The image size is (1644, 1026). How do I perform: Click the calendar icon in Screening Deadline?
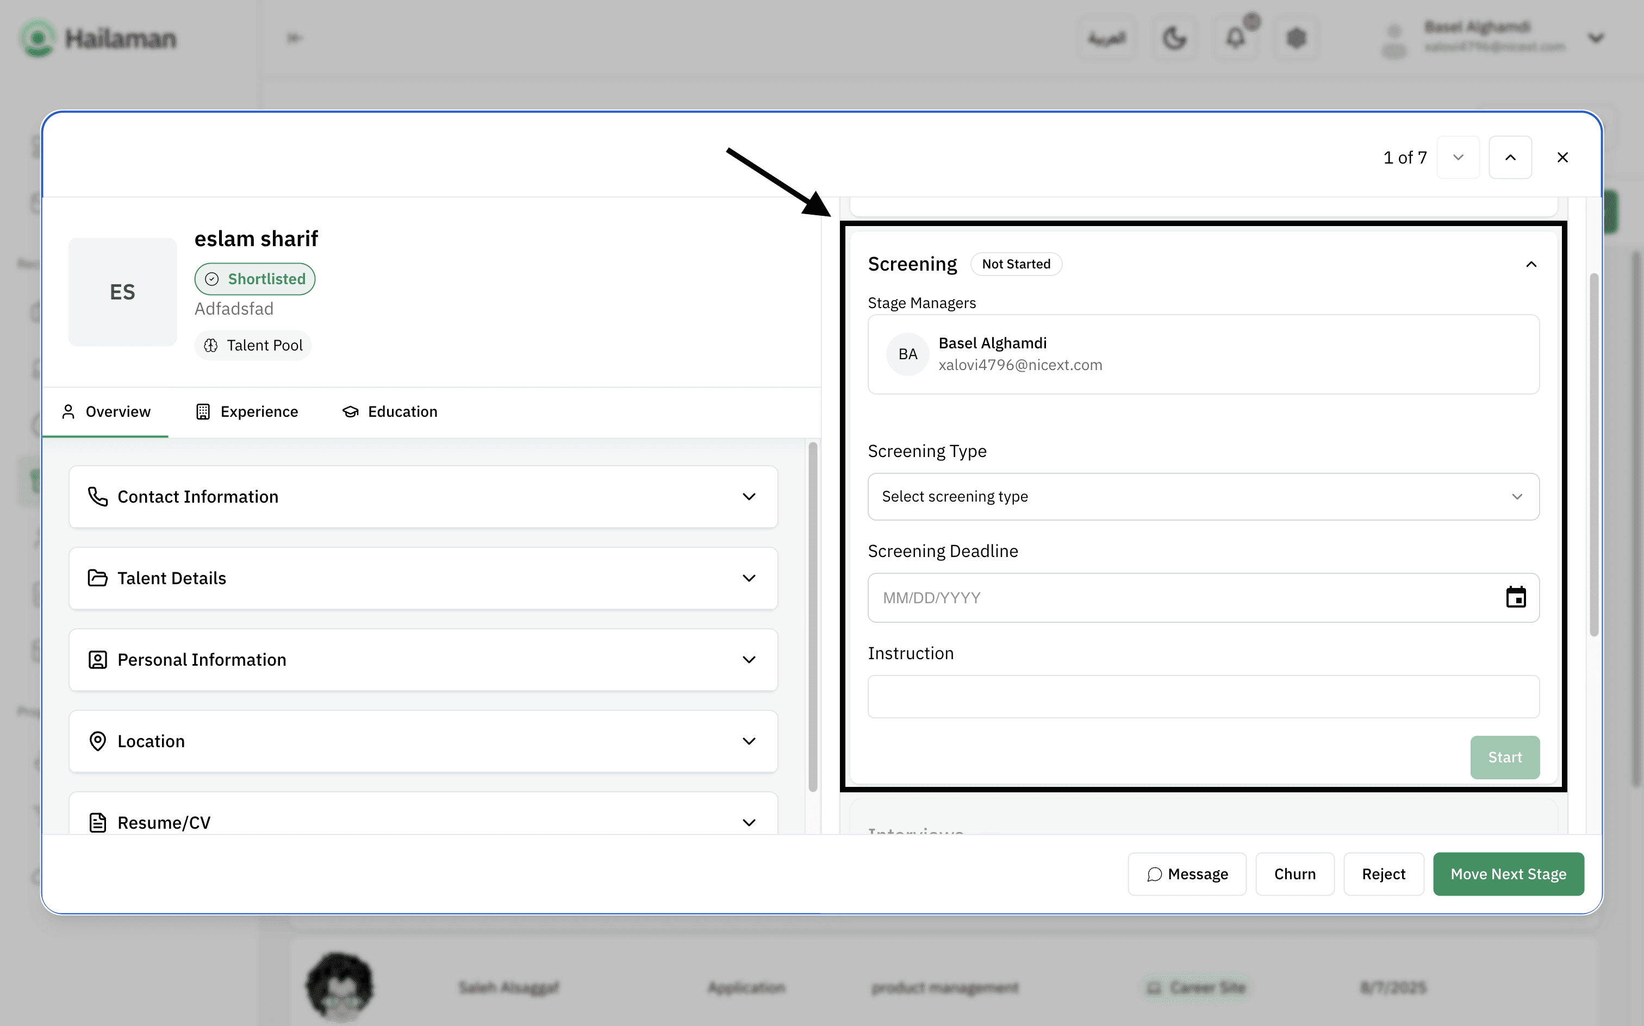1515,597
